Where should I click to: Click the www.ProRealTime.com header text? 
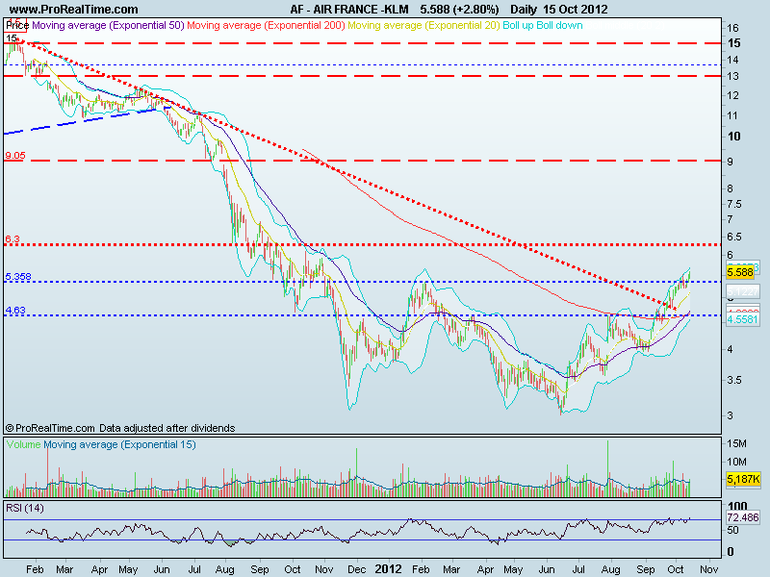click(74, 10)
